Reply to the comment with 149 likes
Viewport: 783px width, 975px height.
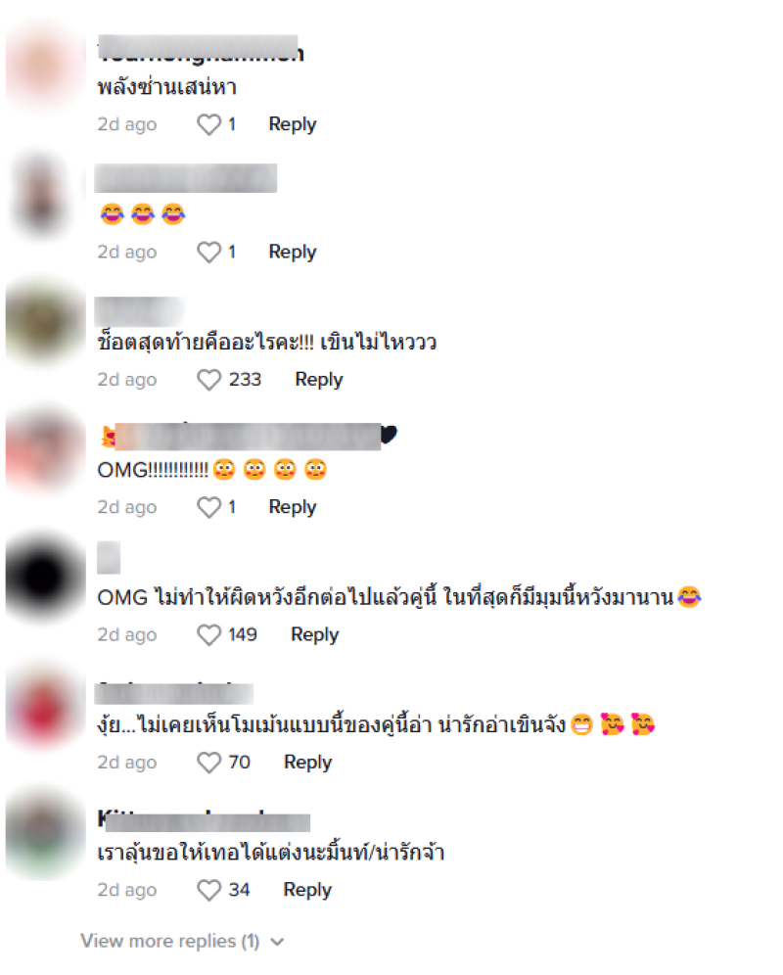pyautogui.click(x=315, y=635)
